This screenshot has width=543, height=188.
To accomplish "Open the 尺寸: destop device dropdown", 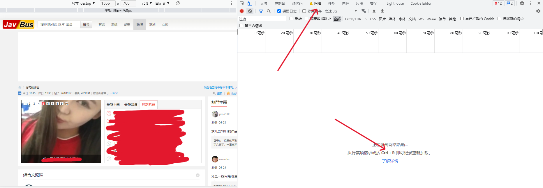I will tap(83, 3).
